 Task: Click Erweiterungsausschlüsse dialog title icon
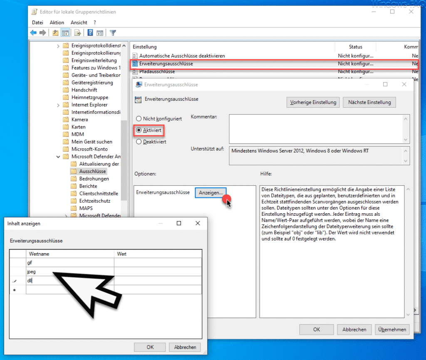[x=139, y=85]
